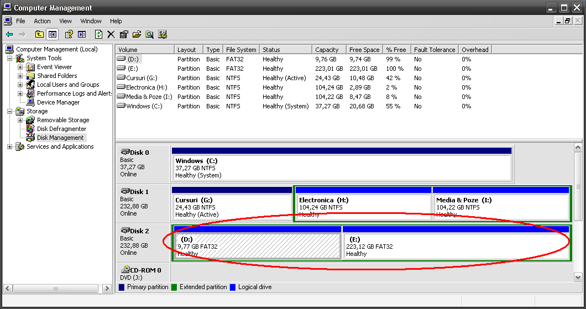This screenshot has height=309, width=586.
Task: Click the Disk 0 drive icon
Action: pos(125,152)
